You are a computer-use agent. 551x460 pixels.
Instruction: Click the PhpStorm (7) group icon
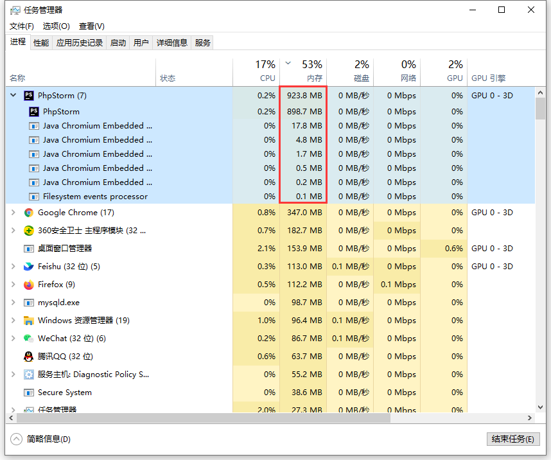(29, 95)
